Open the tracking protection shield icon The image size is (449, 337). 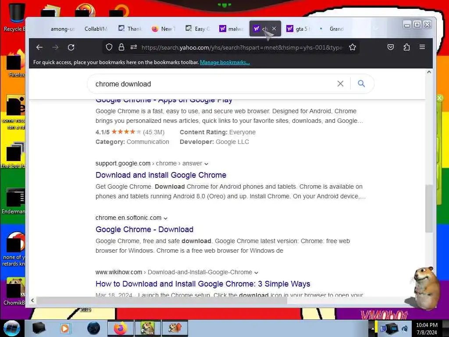coord(109,47)
